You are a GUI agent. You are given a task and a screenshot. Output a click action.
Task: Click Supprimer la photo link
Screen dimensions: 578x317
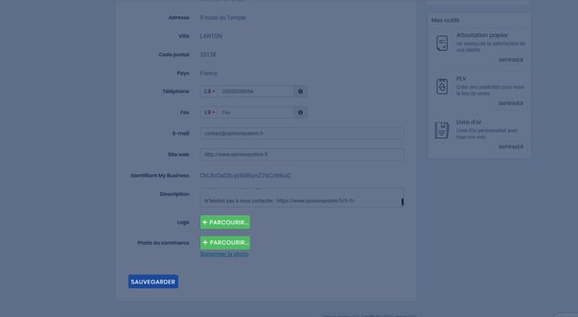pos(224,254)
